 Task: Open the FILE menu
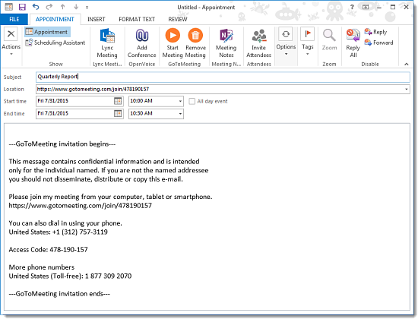[14, 19]
